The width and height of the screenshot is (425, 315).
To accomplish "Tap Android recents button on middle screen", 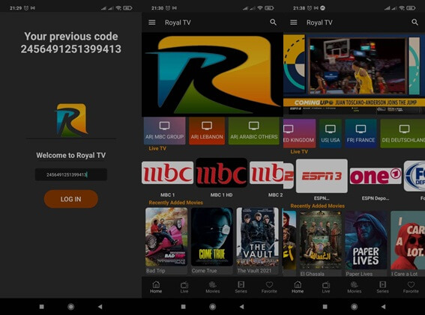I will [183, 307].
